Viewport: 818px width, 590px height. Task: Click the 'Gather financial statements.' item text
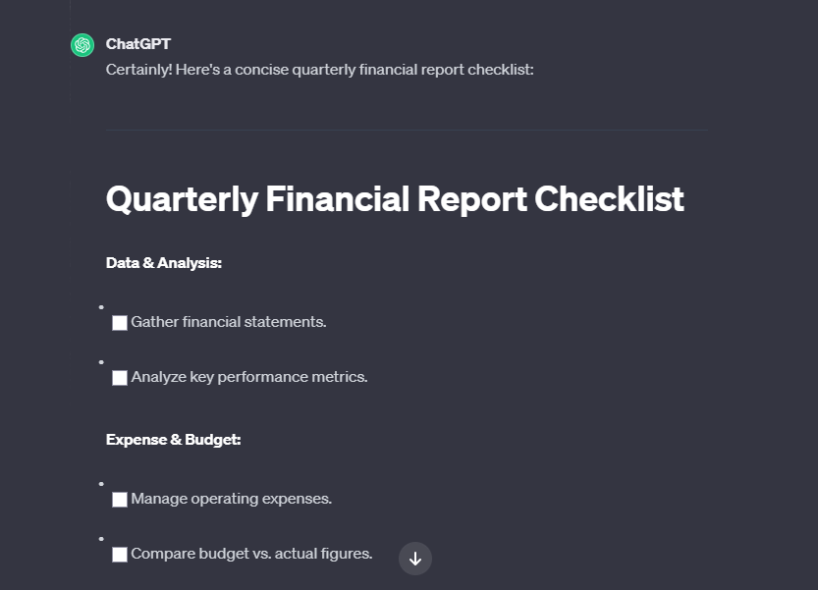coord(228,322)
